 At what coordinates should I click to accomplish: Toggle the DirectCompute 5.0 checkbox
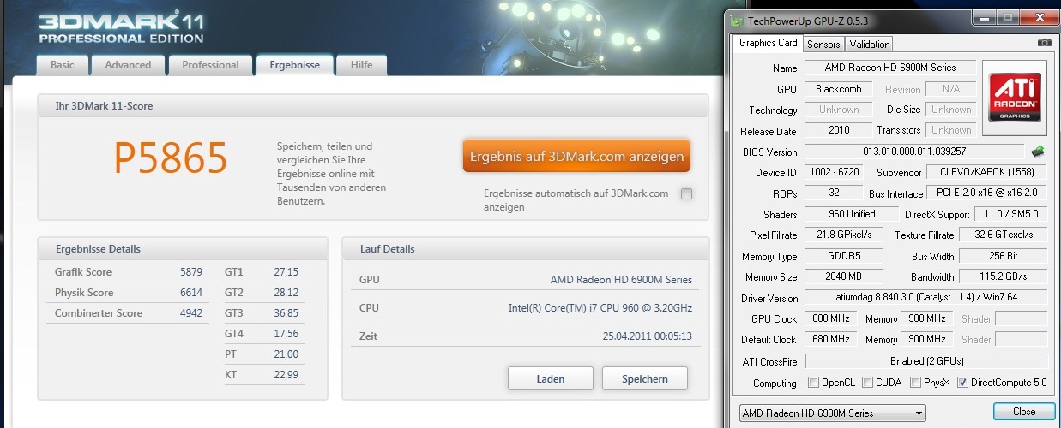tap(962, 383)
